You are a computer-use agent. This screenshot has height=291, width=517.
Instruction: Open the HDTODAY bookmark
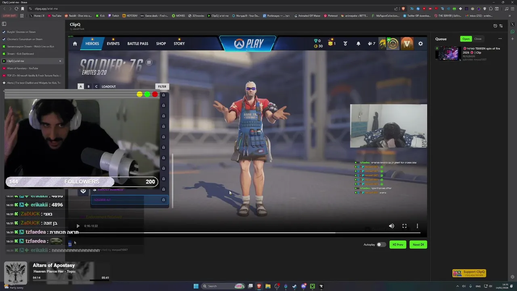[x=130, y=16]
